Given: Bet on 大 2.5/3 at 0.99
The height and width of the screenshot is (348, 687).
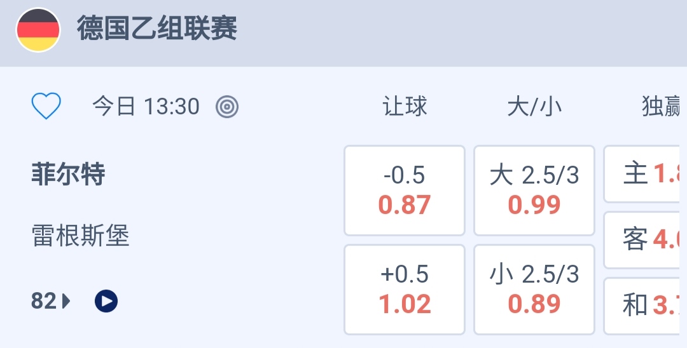Looking at the screenshot, I should point(534,191).
